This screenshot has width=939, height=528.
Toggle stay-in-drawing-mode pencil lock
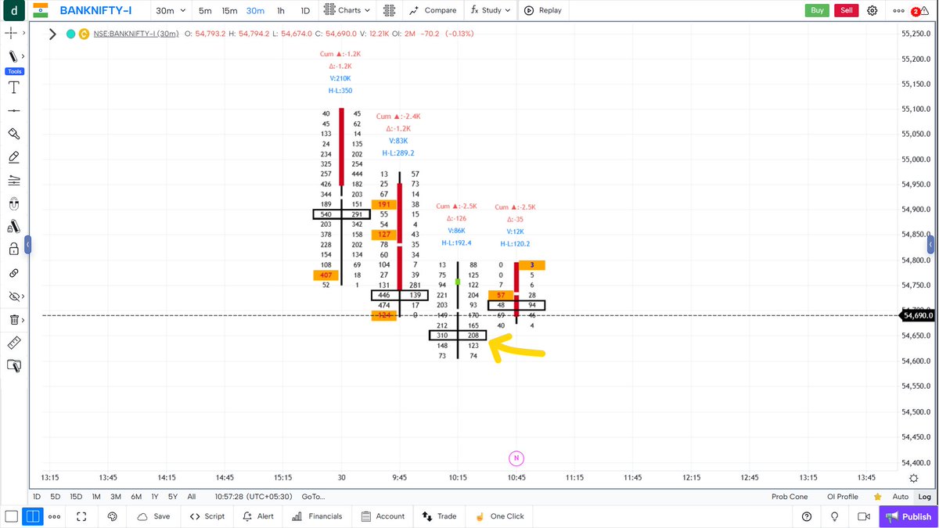pos(13,227)
